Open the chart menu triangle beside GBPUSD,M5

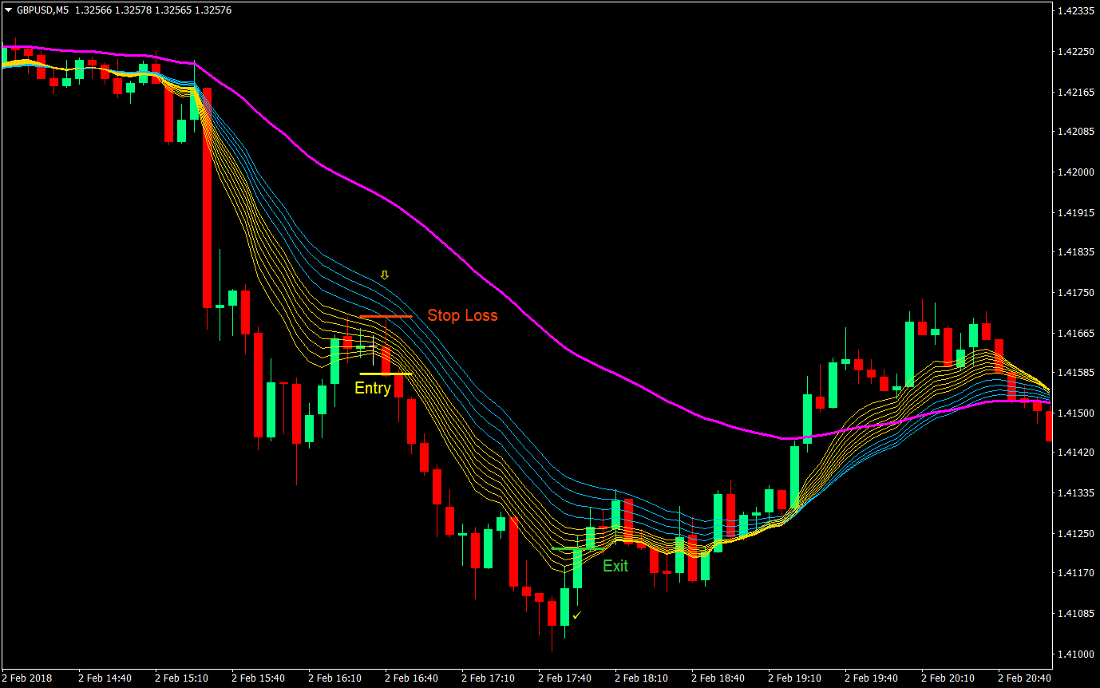coord(9,11)
